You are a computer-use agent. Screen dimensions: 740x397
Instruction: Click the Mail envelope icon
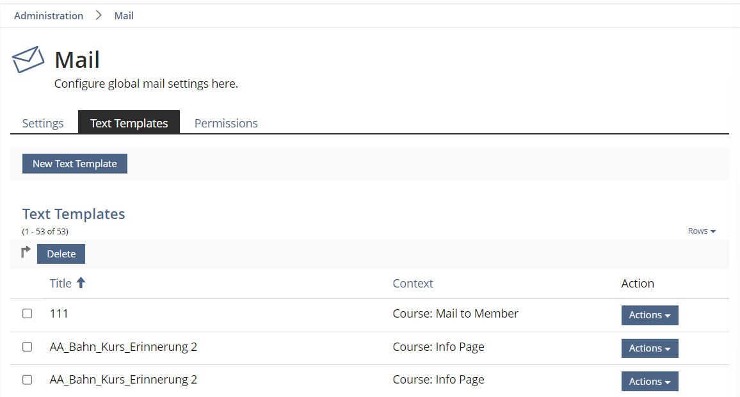tap(28, 60)
